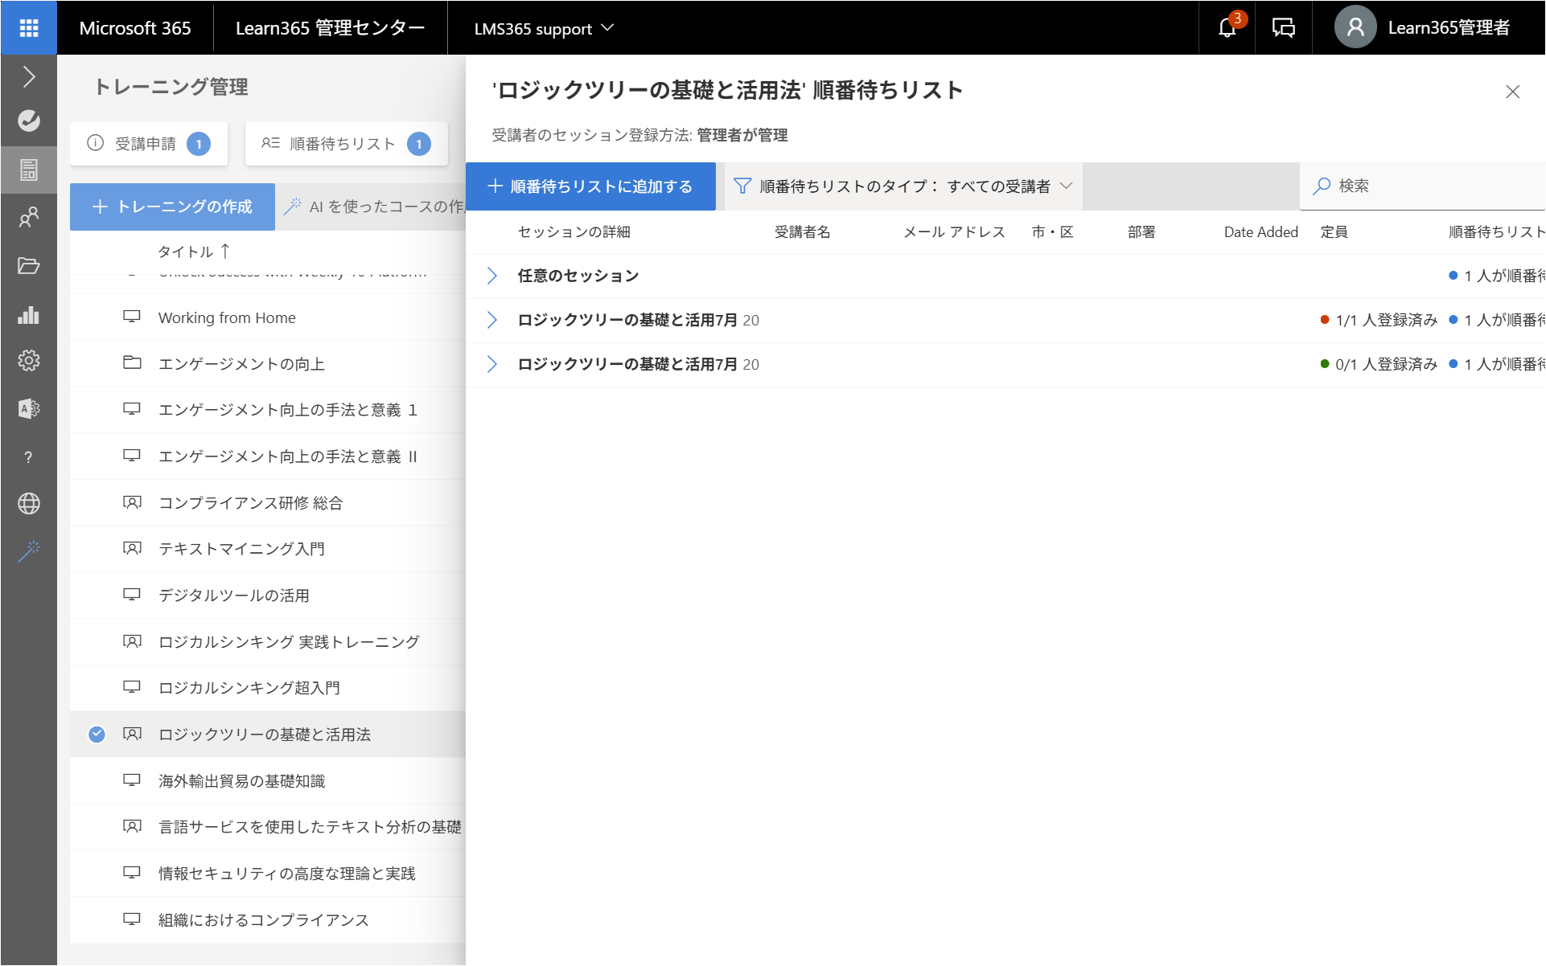Open the reports chart sidebar icon
Screen dimensions: 1546x966
click(29, 314)
